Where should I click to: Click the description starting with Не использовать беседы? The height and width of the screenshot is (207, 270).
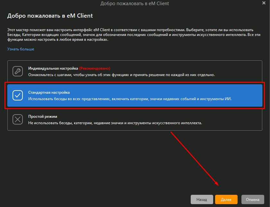click(x=115, y=123)
